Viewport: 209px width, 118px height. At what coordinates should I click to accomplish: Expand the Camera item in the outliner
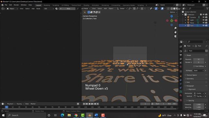(185, 17)
